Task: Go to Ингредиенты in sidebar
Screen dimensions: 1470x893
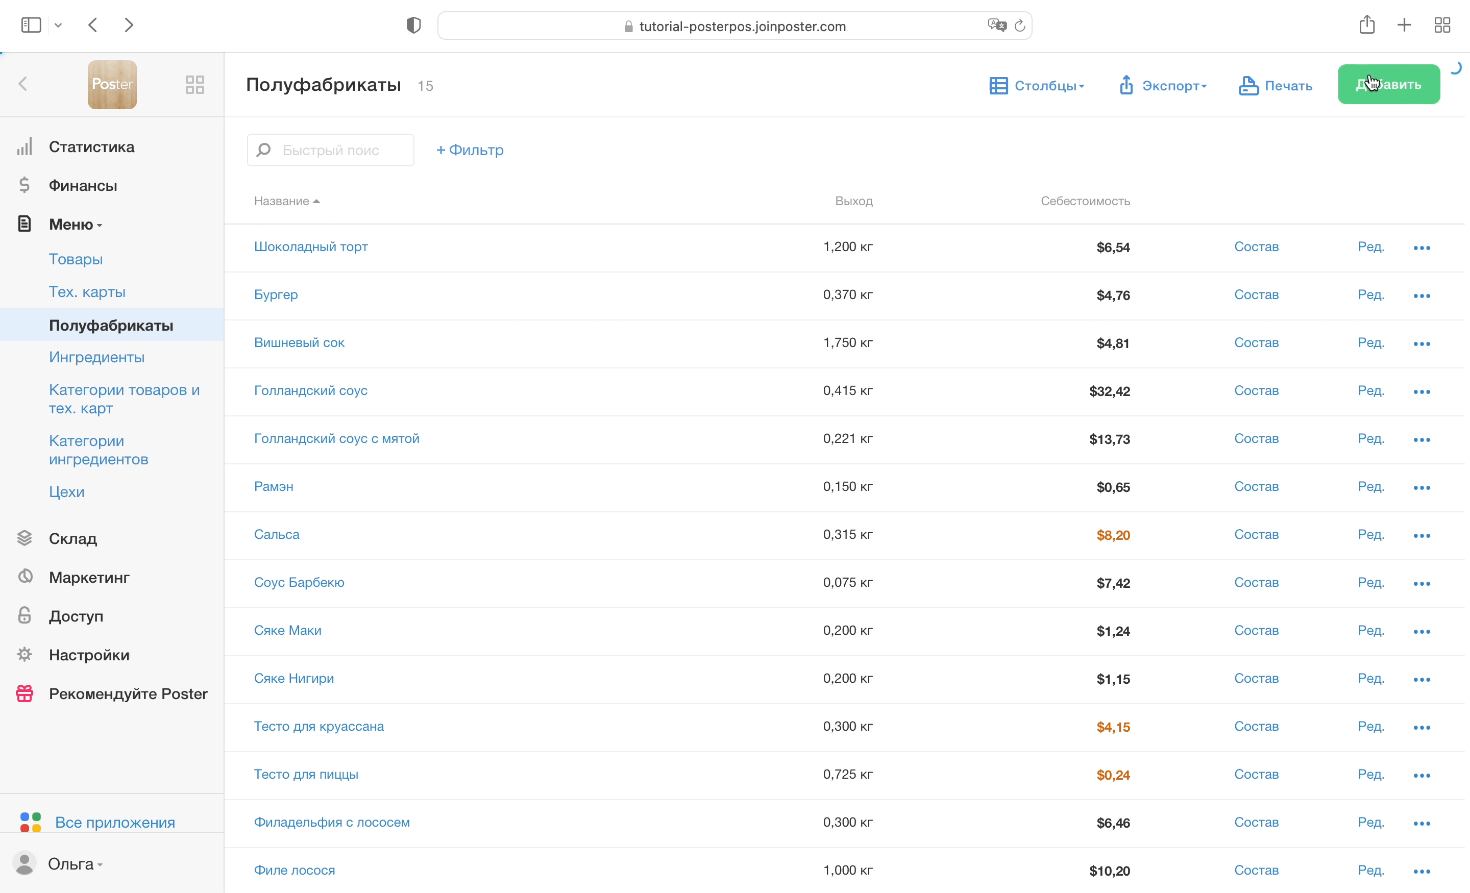Action: click(x=96, y=357)
